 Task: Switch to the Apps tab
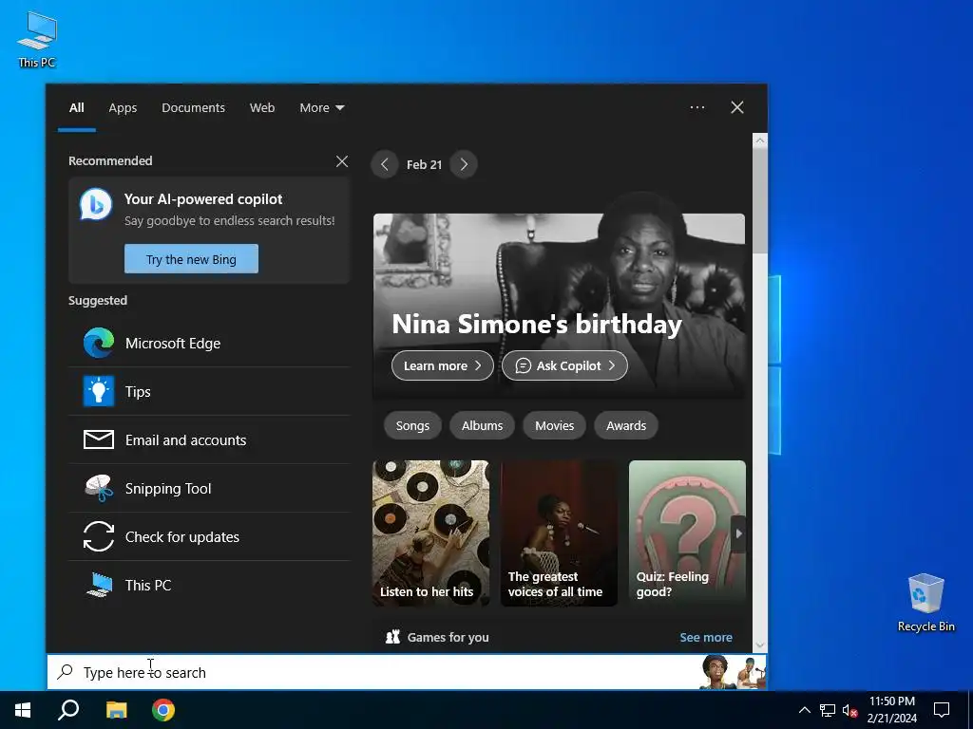123,107
